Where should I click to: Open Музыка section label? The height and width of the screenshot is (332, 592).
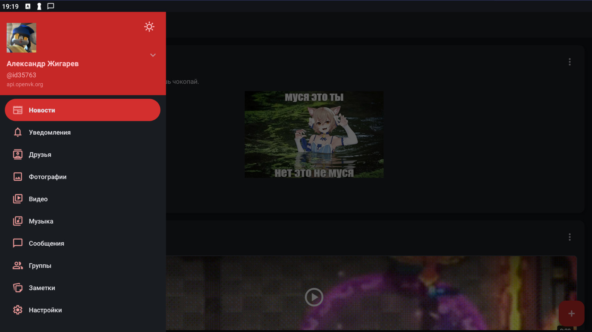pos(41,221)
